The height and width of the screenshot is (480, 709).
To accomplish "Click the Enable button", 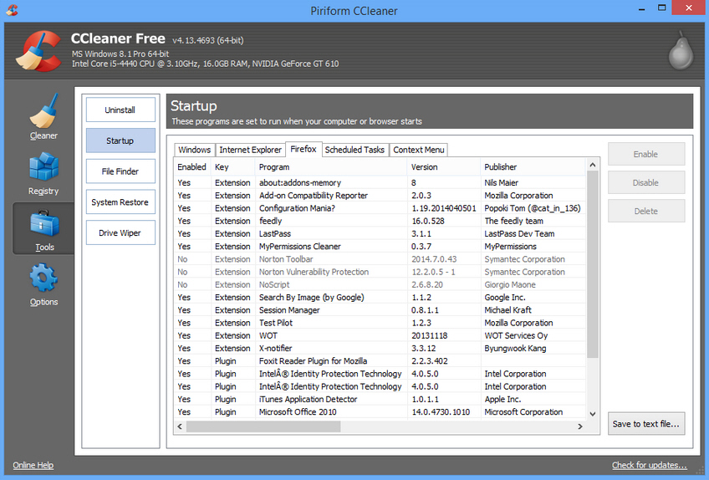I will click(x=646, y=154).
